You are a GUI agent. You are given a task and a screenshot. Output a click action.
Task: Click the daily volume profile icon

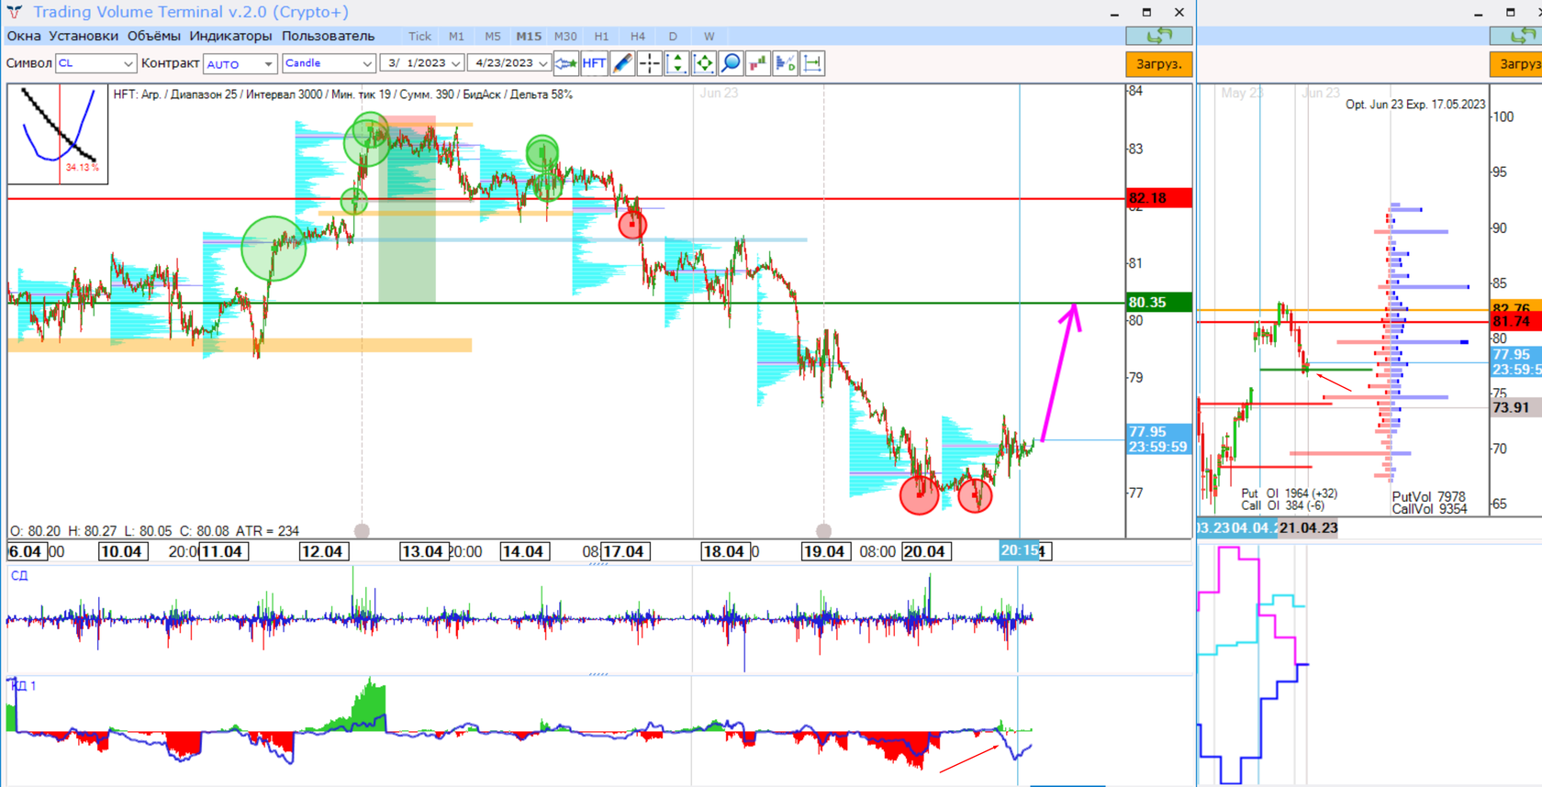[786, 63]
